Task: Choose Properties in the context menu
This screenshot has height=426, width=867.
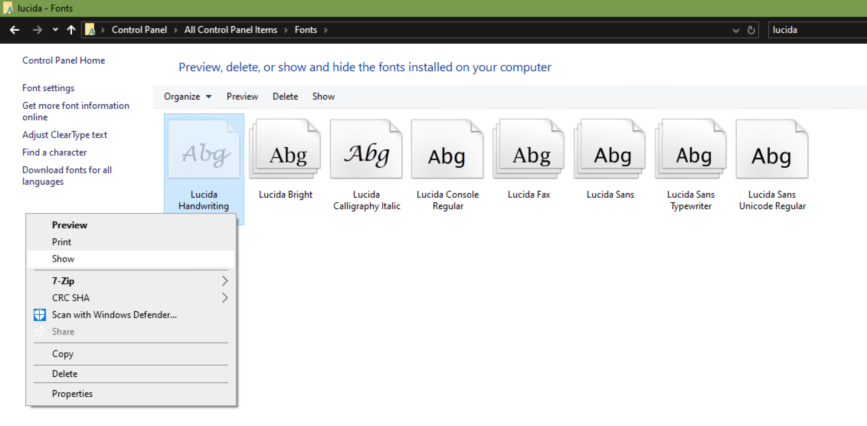Action: coord(72,393)
